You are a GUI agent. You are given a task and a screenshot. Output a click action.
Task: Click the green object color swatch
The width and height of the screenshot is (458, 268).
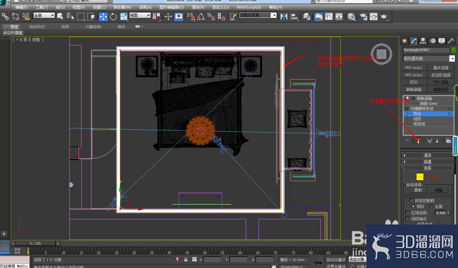click(x=453, y=49)
